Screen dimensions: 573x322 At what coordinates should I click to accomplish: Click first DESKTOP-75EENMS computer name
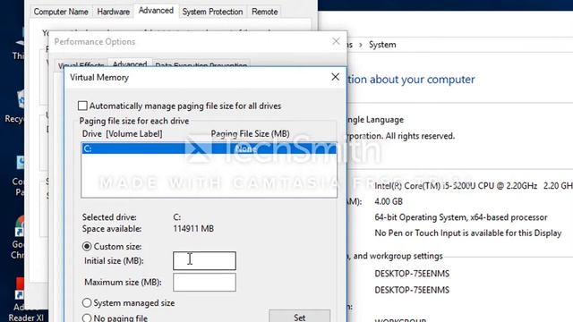pyautogui.click(x=412, y=274)
